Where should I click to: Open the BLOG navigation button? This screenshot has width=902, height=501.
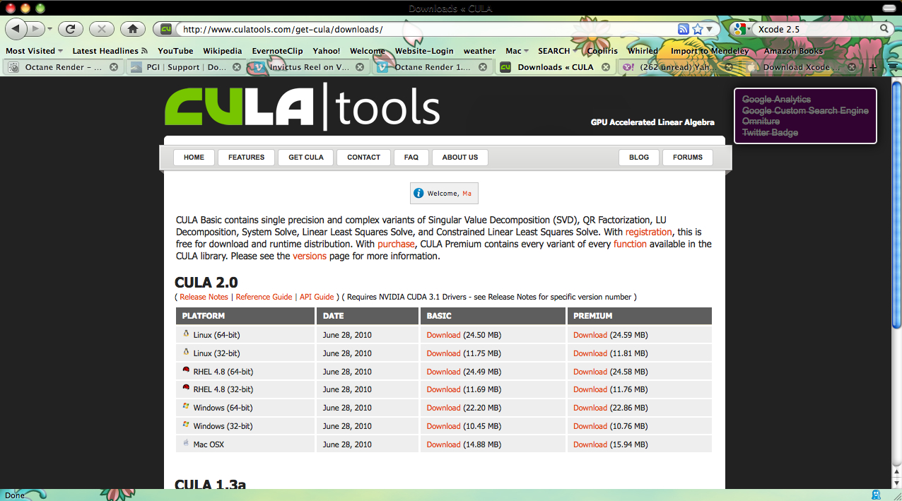pos(639,158)
